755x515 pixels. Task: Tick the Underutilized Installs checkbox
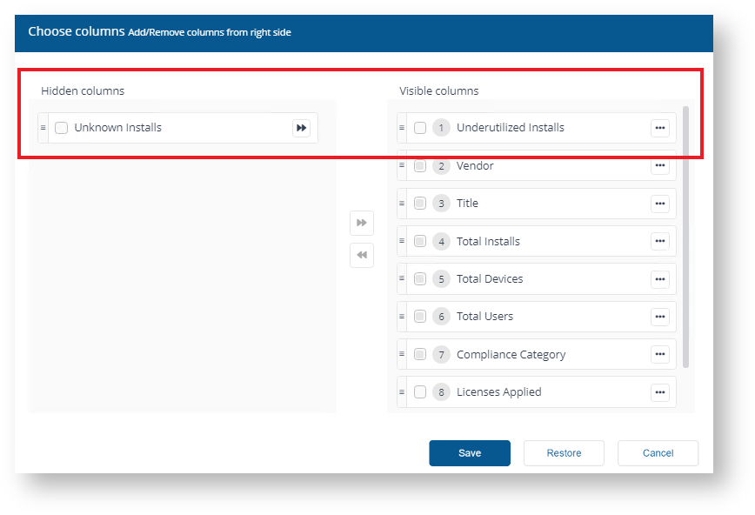pos(420,128)
